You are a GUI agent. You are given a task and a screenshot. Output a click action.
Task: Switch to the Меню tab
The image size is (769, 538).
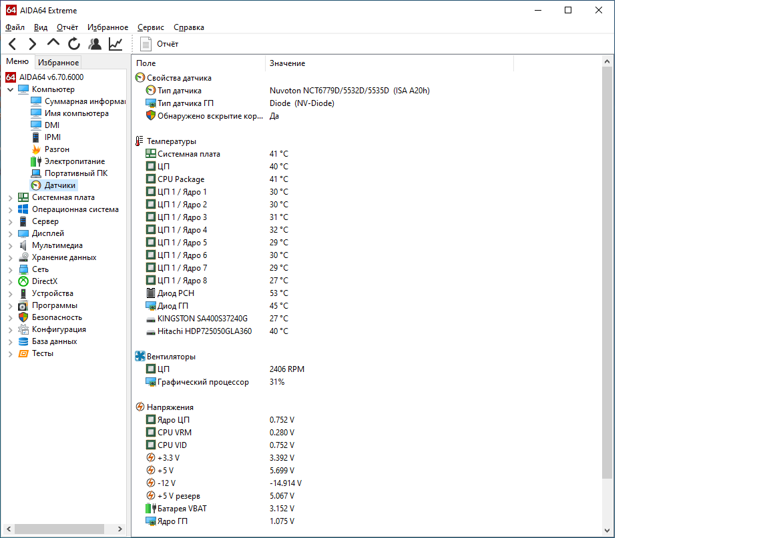(17, 61)
